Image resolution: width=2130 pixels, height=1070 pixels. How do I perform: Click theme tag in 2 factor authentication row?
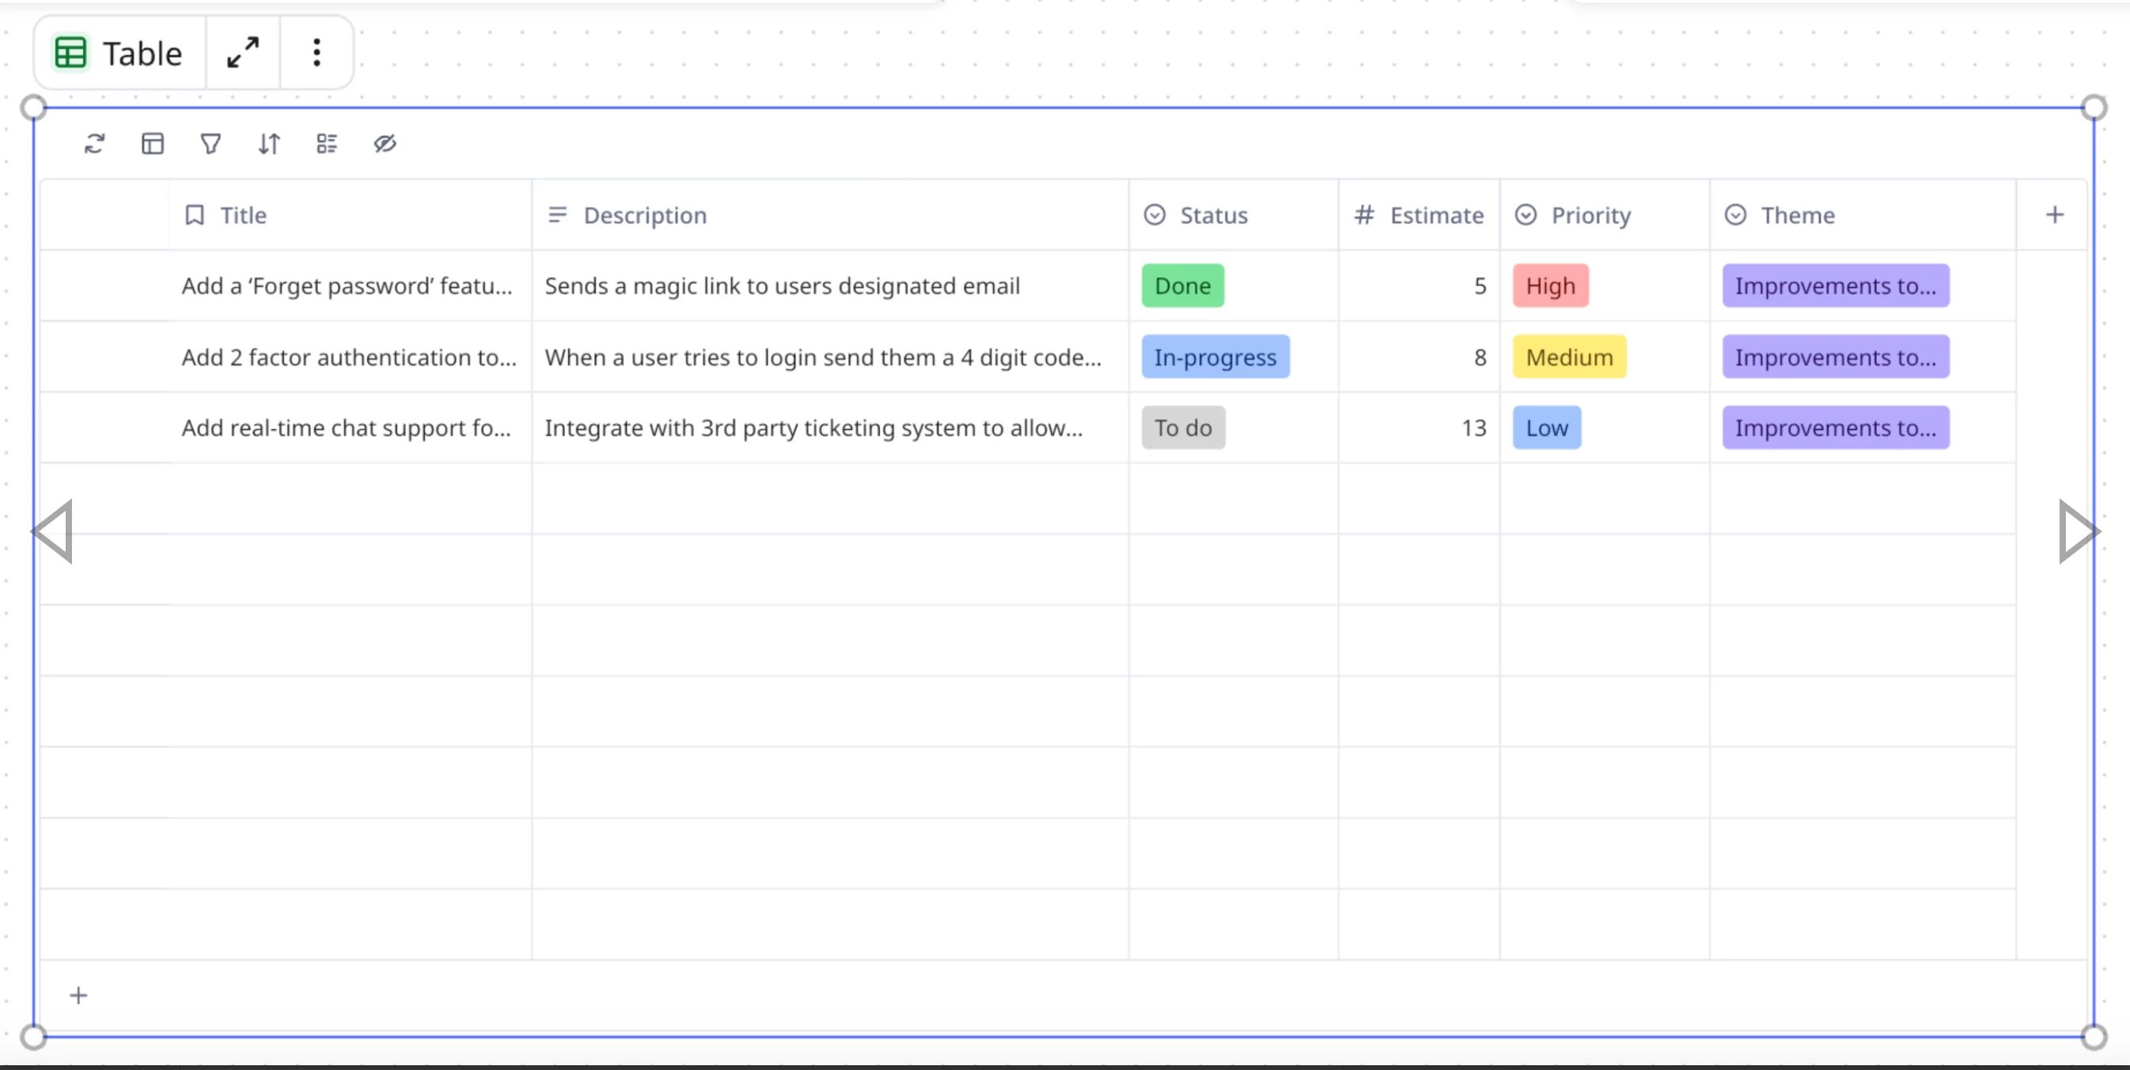[x=1836, y=357]
